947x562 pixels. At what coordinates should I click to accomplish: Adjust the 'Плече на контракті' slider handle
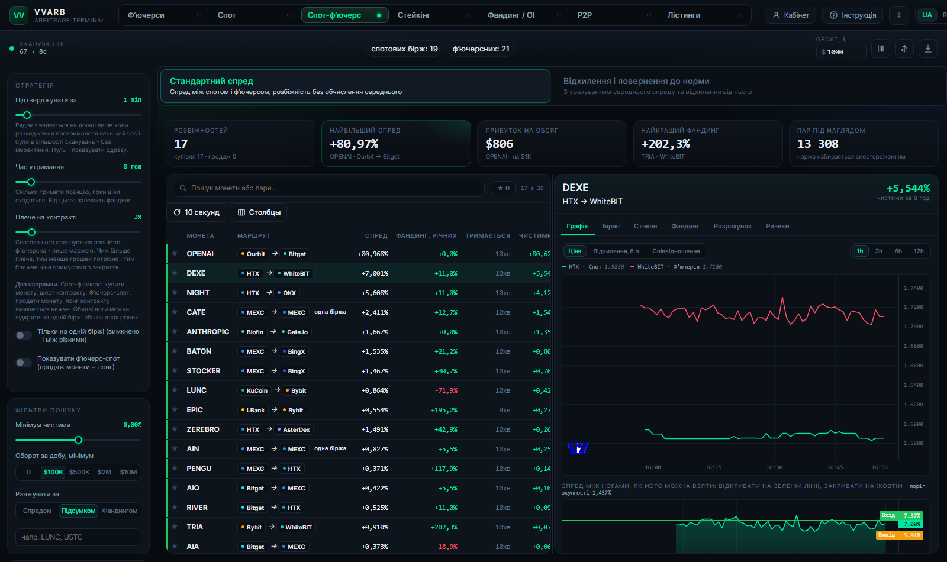click(x=32, y=232)
